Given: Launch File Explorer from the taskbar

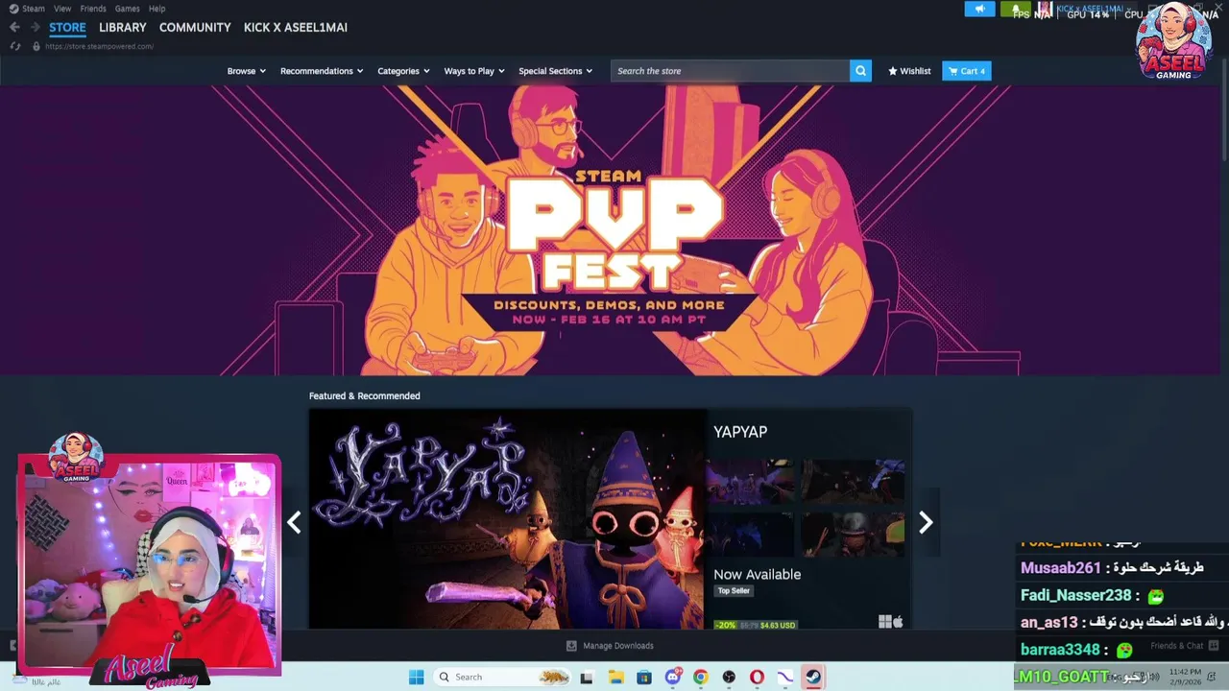Looking at the screenshot, I should pos(615,678).
